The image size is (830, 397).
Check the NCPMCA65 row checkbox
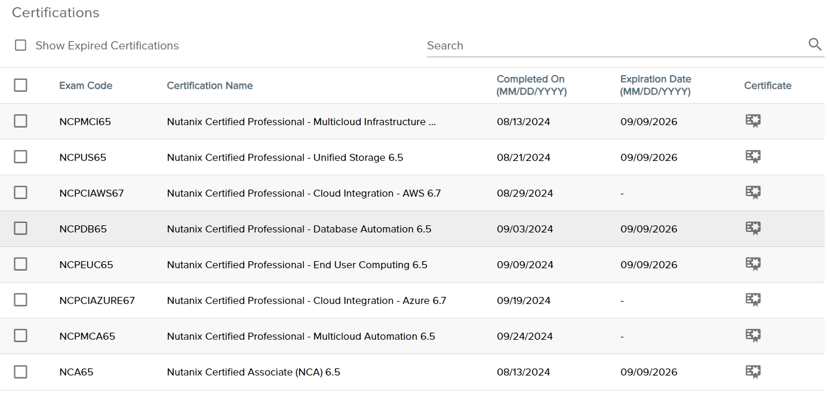pos(20,336)
